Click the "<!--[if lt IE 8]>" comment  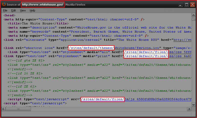point(25,73)
